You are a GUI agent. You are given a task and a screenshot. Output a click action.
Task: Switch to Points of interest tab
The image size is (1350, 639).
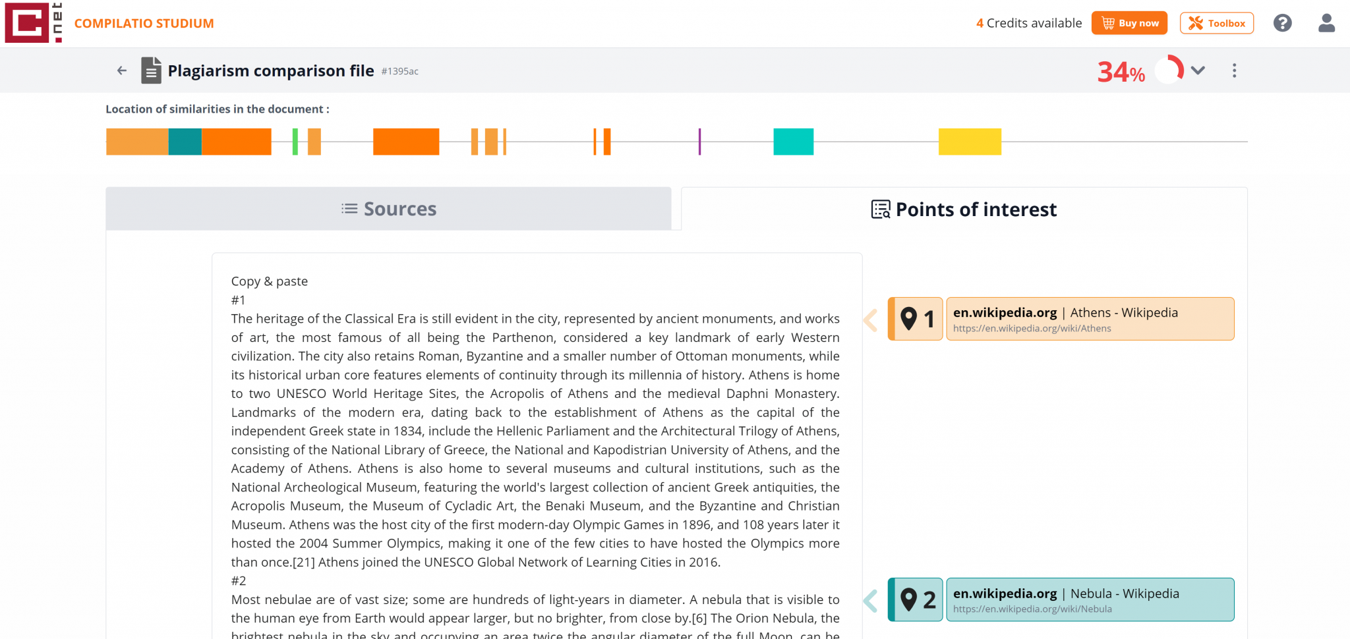pos(964,209)
